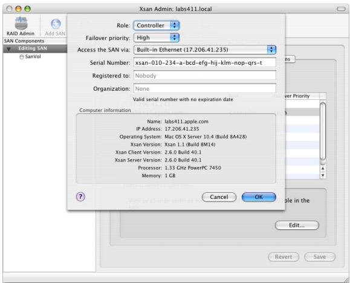Click the IP Address value 17.206.41.235

[182, 129]
